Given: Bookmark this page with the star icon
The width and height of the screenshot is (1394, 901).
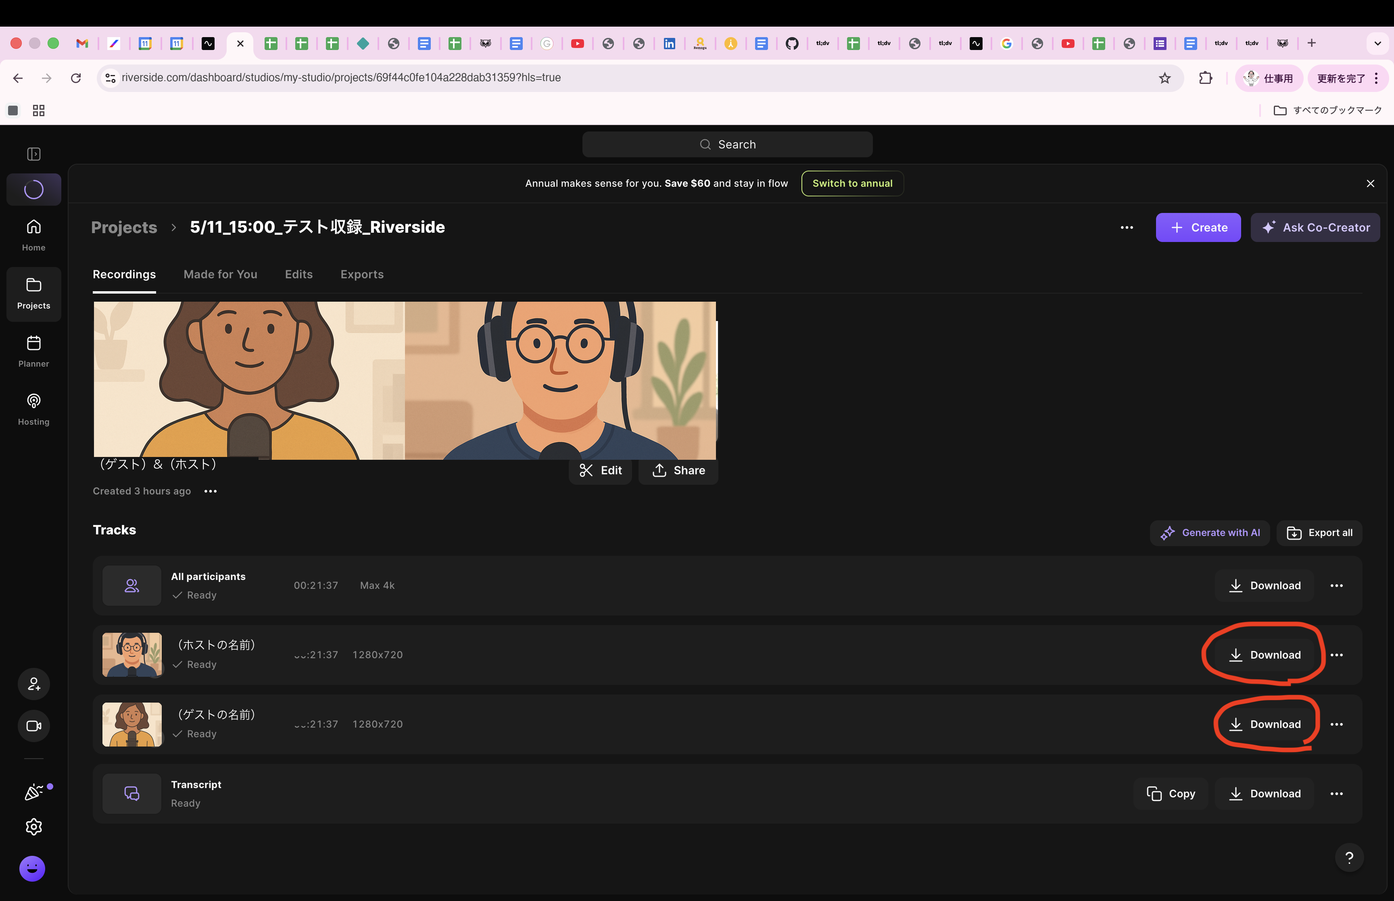Looking at the screenshot, I should (x=1164, y=78).
